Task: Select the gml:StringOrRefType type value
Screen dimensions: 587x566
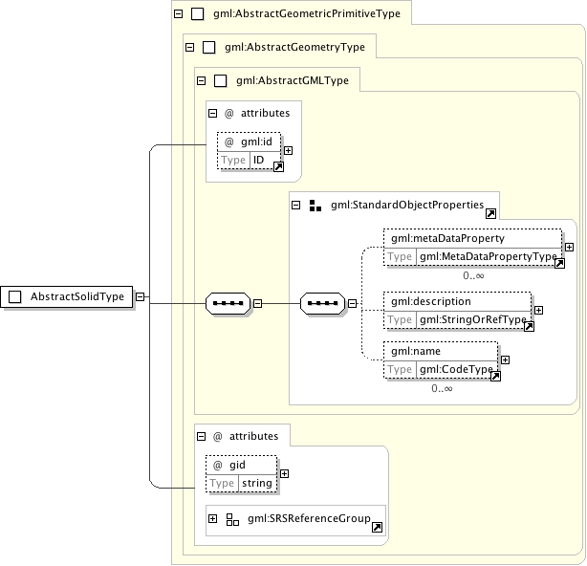Action: [473, 319]
